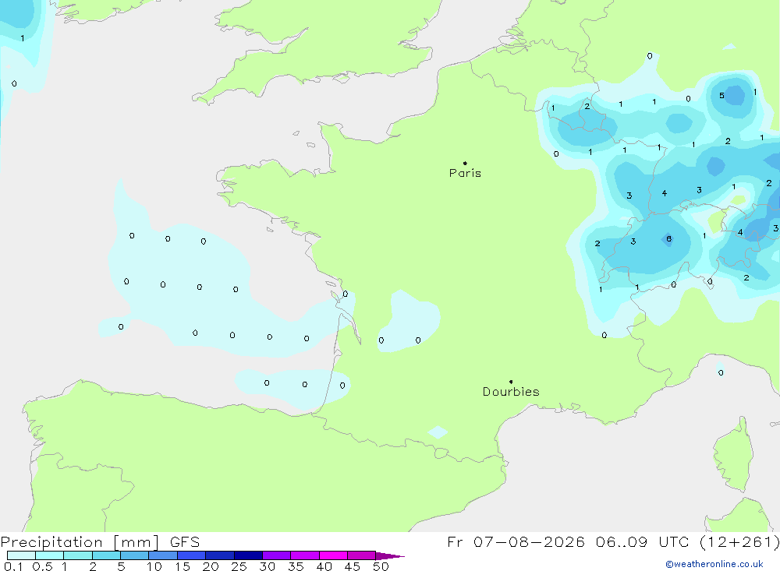
Task: Click the legend value '50'
Action: [381, 566]
